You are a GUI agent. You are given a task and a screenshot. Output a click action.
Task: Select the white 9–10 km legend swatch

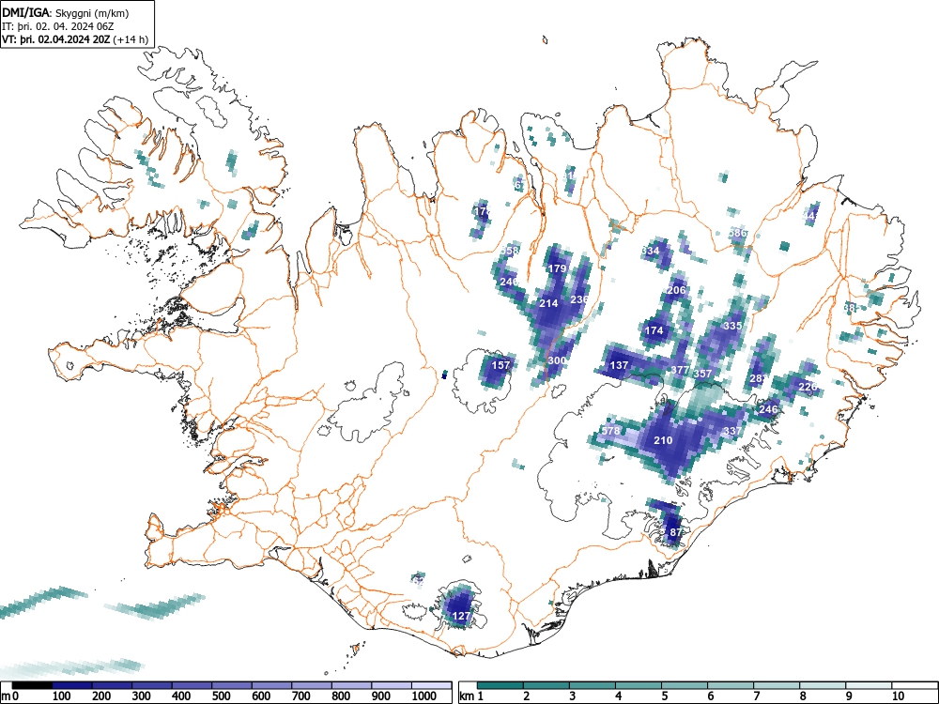869,685
